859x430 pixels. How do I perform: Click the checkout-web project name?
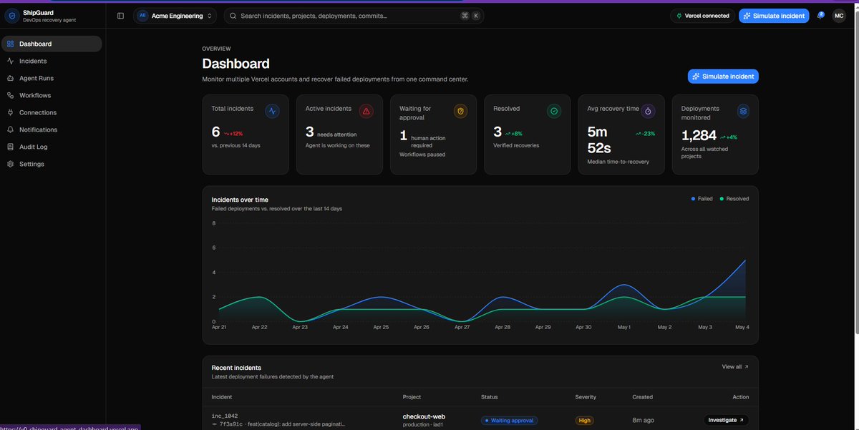(x=424, y=416)
